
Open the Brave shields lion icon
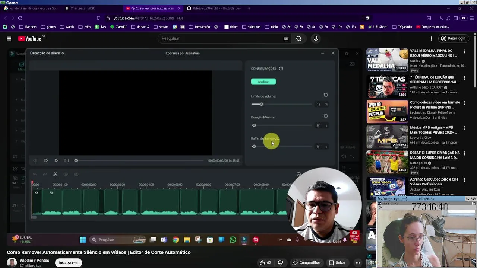[367, 18]
